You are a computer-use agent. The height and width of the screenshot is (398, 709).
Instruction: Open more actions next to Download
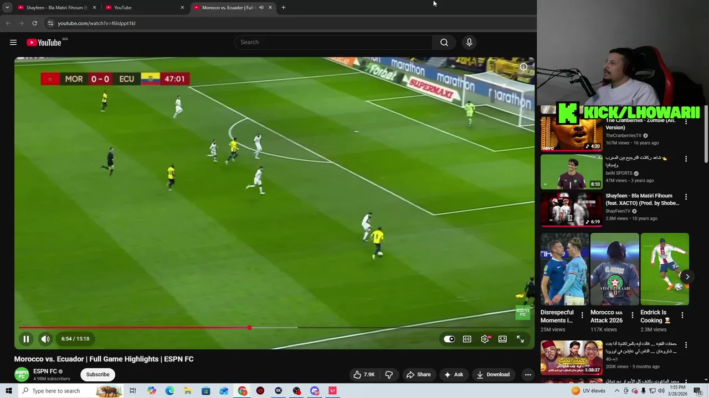pyautogui.click(x=528, y=374)
